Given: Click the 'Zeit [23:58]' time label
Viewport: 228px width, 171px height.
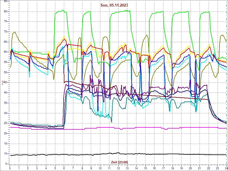Looking at the screenshot, I should (119, 162).
